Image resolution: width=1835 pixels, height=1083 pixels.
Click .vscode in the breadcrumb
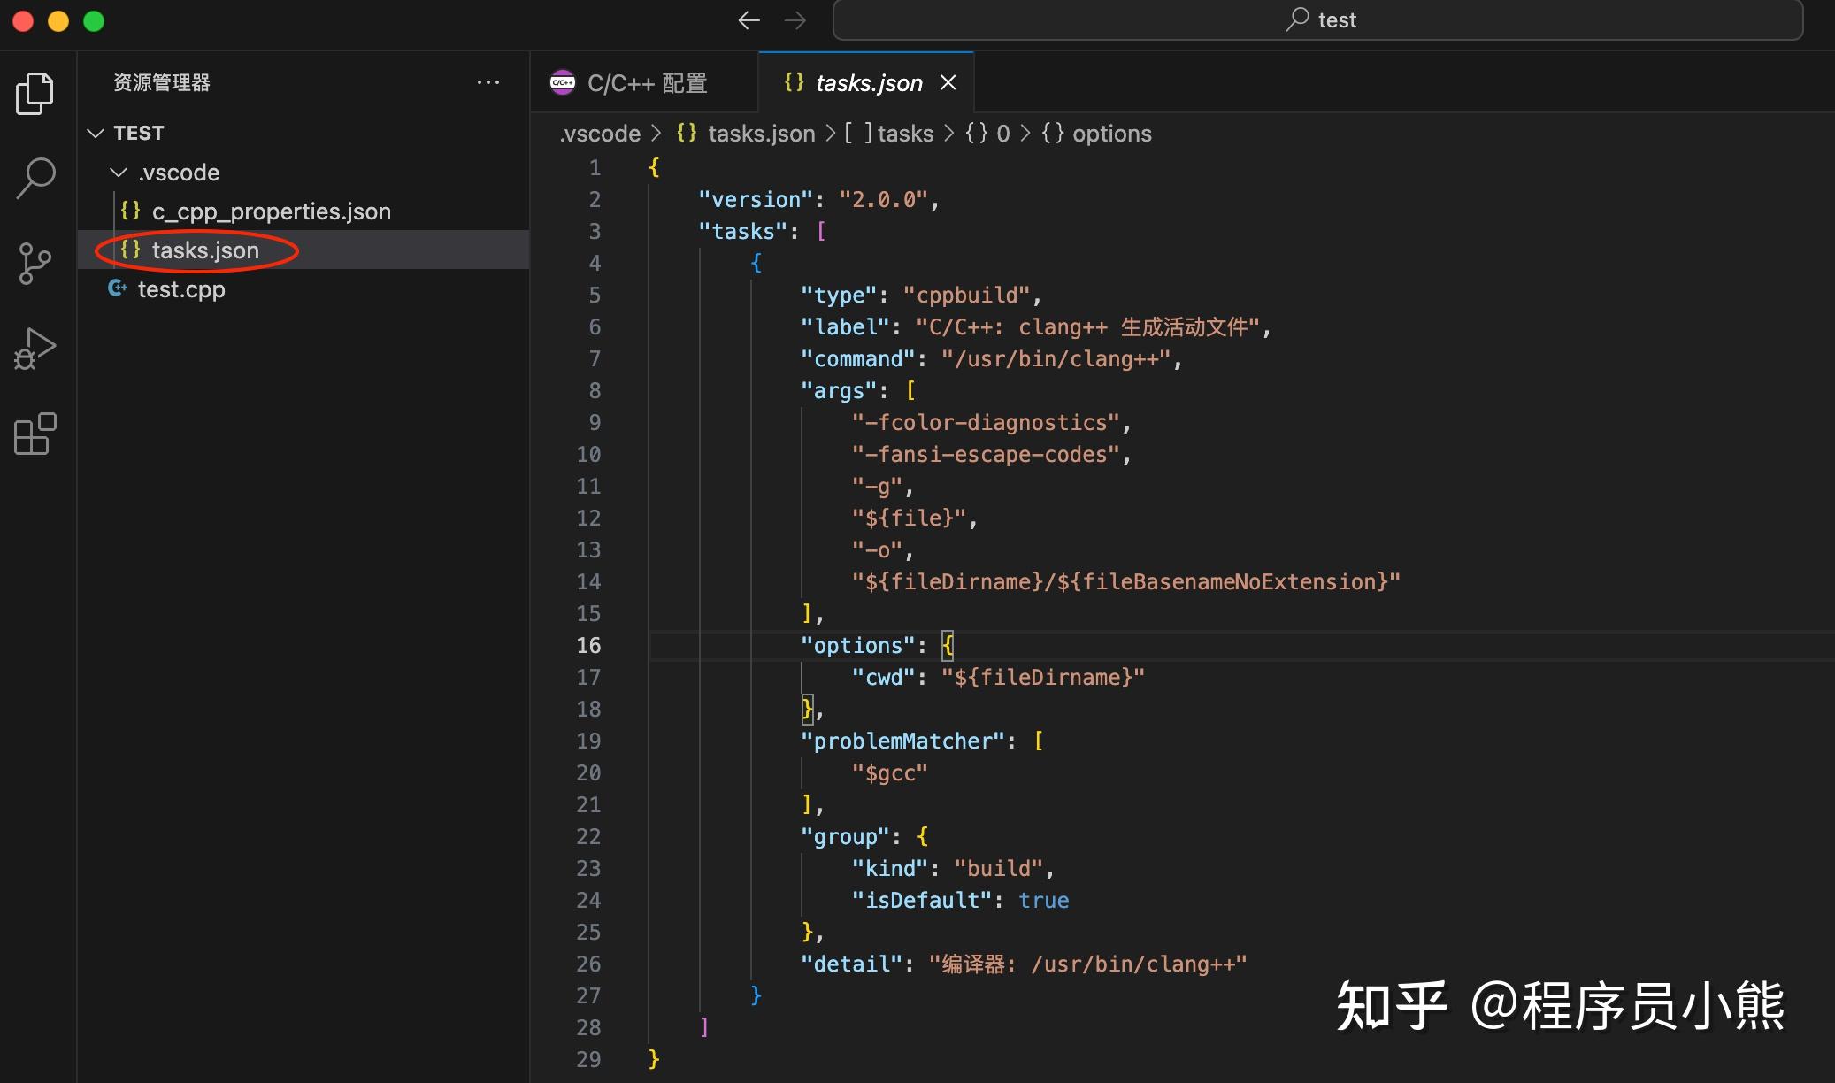(600, 134)
